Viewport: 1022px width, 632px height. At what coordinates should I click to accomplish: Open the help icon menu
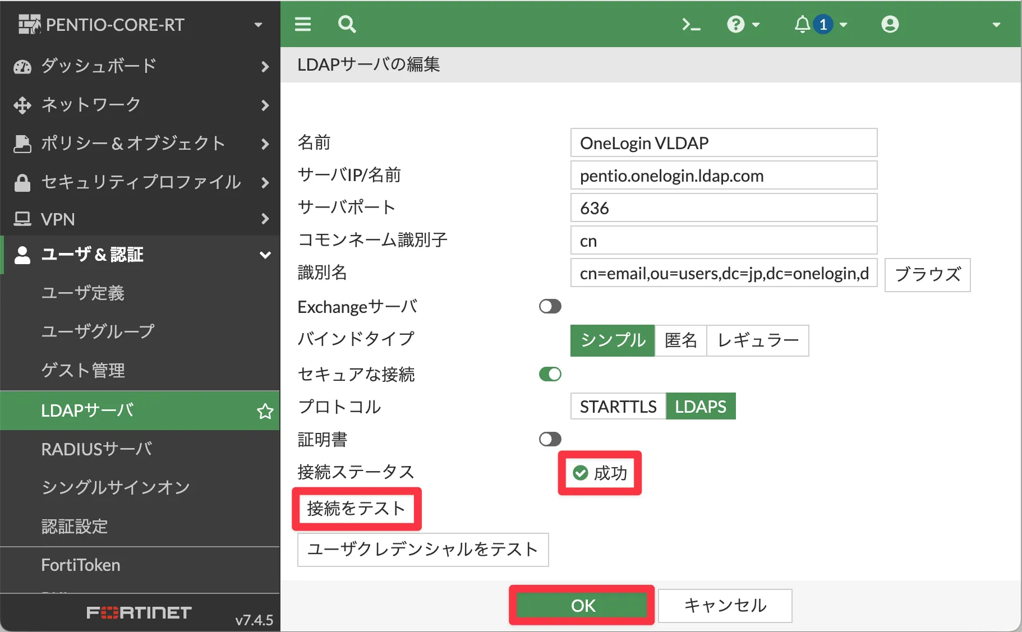pos(736,24)
